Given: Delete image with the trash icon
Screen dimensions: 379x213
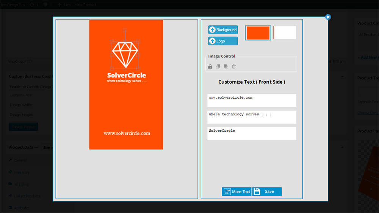Looking at the screenshot, I should [x=234, y=66].
